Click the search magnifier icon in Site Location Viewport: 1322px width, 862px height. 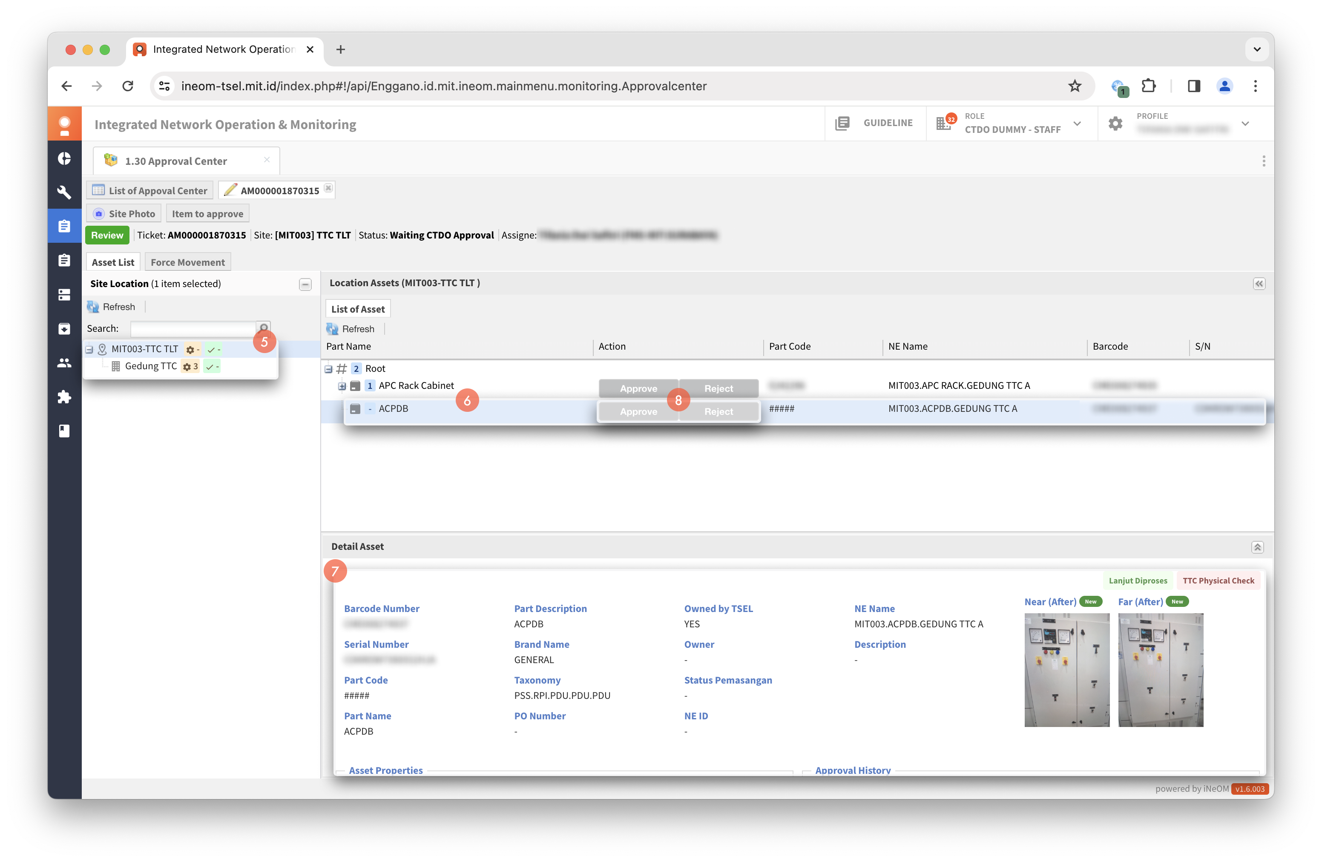(263, 328)
